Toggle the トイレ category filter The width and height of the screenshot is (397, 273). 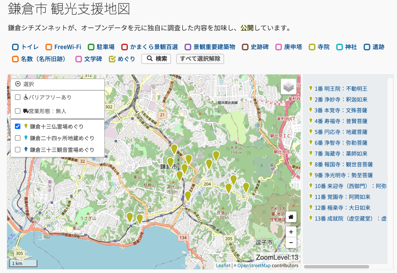(15, 47)
